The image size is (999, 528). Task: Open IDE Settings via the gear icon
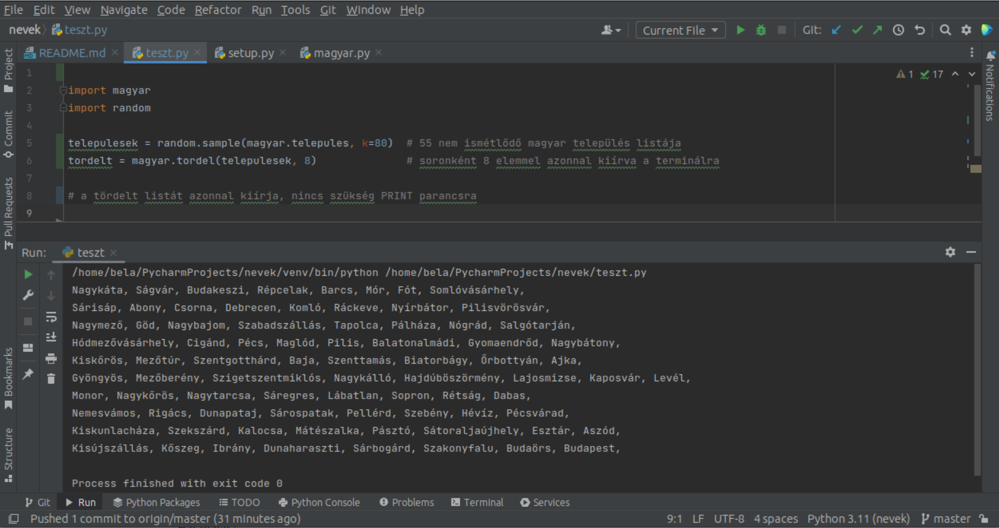click(x=966, y=30)
